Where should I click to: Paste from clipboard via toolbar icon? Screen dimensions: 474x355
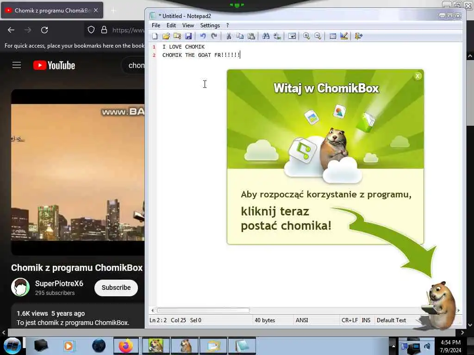coord(251,36)
